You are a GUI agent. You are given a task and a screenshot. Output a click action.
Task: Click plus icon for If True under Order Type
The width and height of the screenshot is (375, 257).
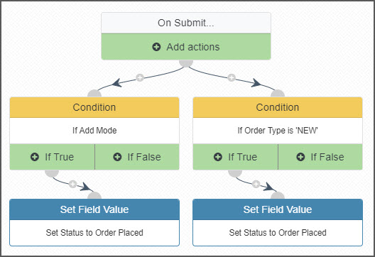(x=218, y=157)
